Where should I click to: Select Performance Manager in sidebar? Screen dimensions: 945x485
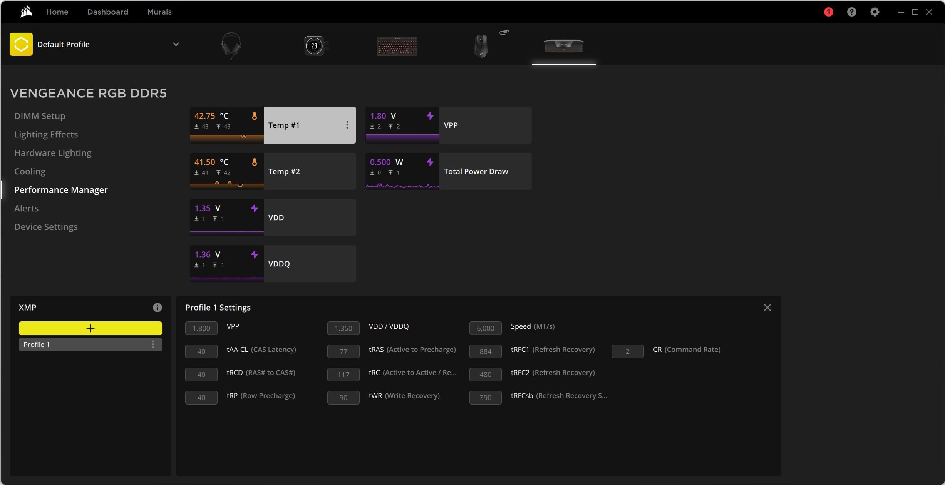(x=60, y=190)
